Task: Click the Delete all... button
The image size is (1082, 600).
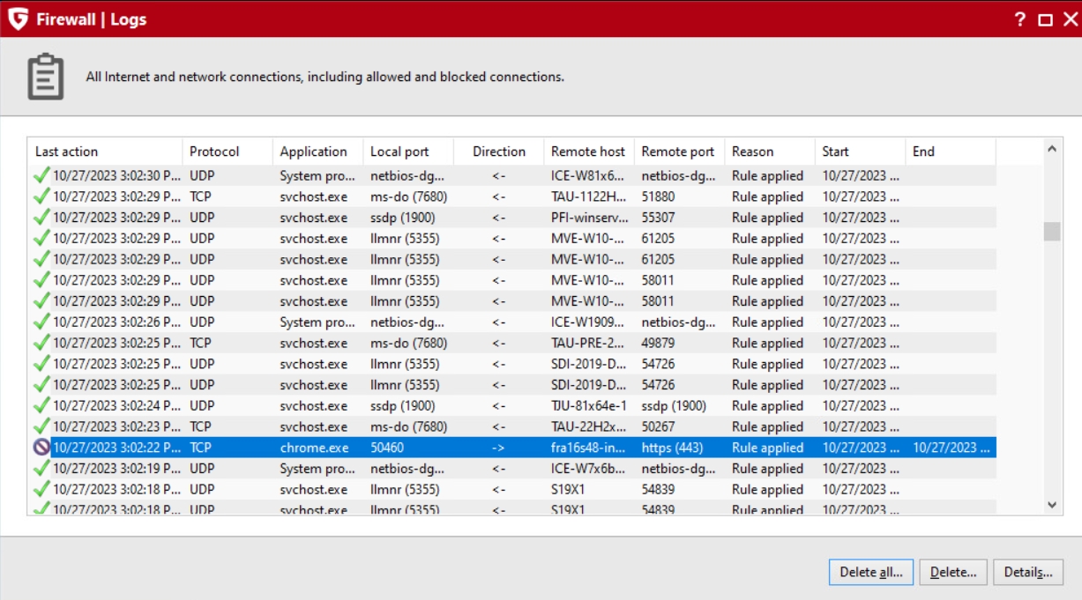Action: pyautogui.click(x=871, y=573)
